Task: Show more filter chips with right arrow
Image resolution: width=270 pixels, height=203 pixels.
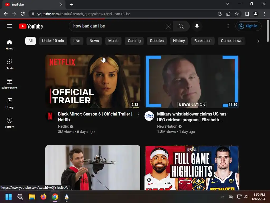Action: 258,41
